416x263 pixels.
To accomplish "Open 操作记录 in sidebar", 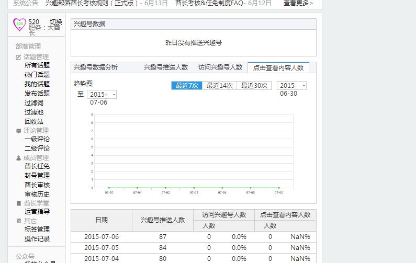I will tap(37, 238).
